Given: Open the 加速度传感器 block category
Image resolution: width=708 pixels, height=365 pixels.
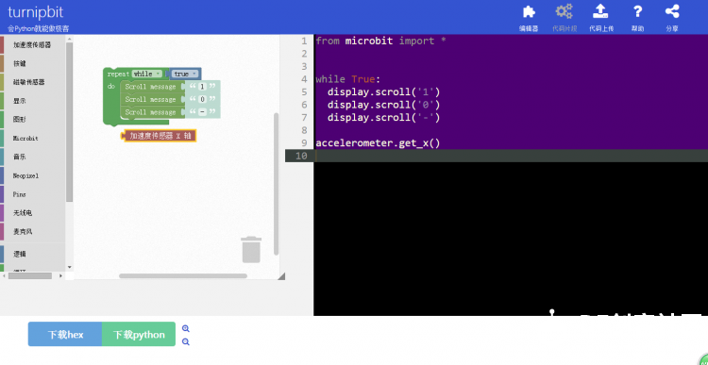Looking at the screenshot, I should click(x=32, y=45).
